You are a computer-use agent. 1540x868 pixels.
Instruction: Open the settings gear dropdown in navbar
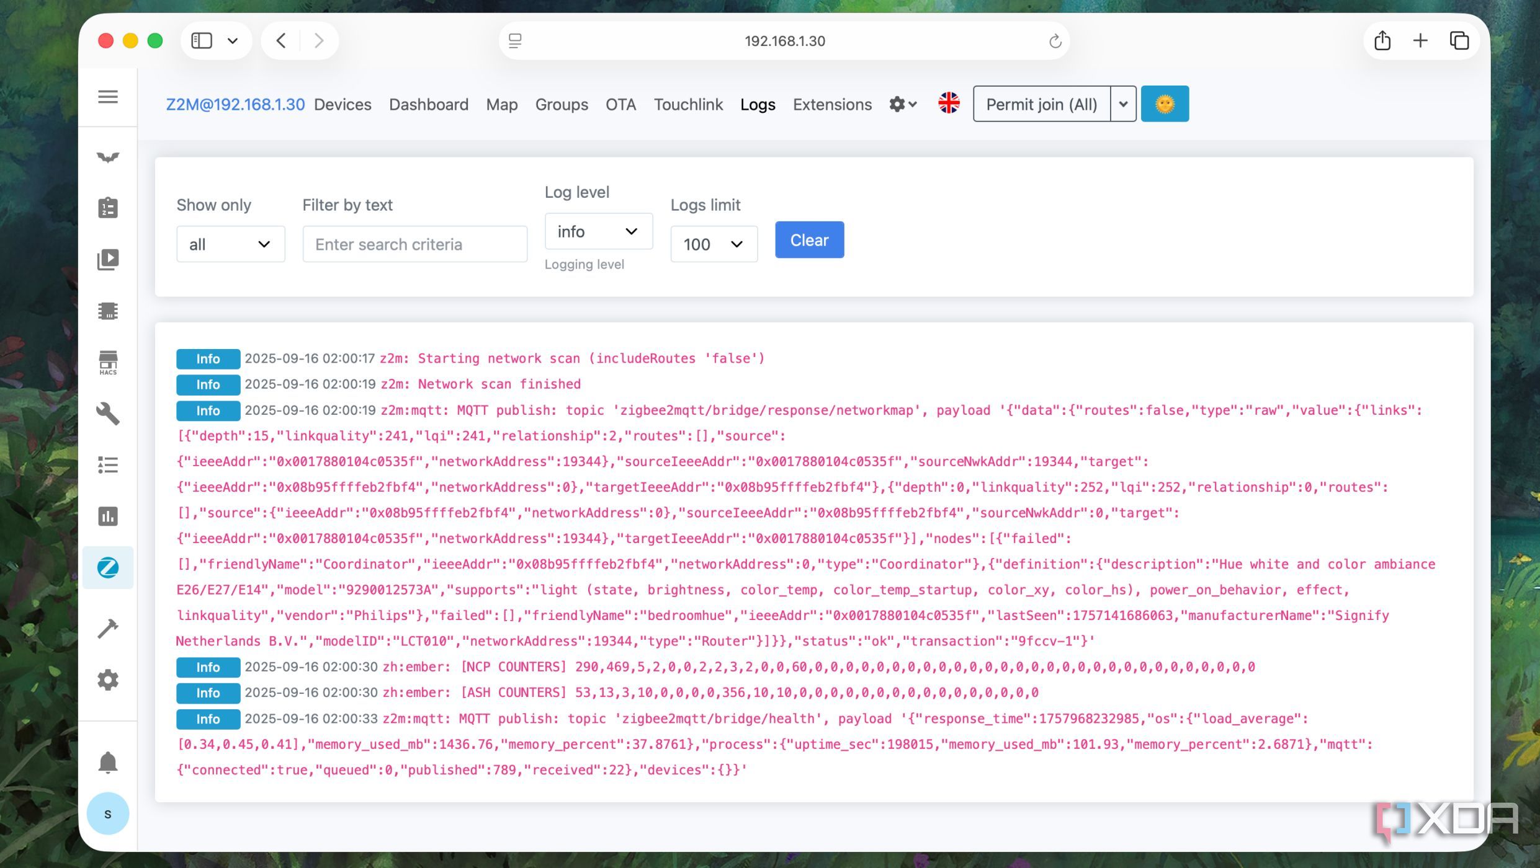(x=903, y=104)
